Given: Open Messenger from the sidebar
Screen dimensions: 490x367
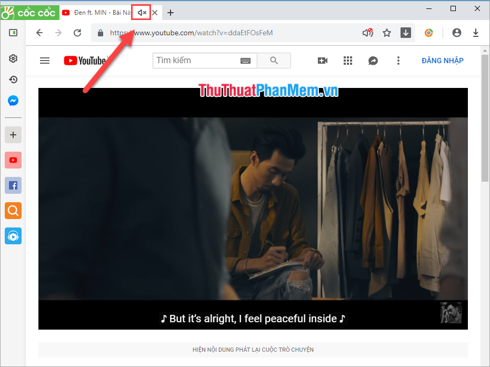Looking at the screenshot, I should click(13, 101).
